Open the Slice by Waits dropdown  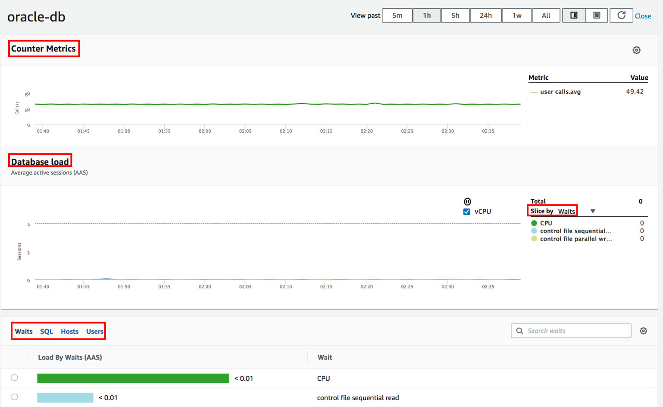(x=593, y=211)
